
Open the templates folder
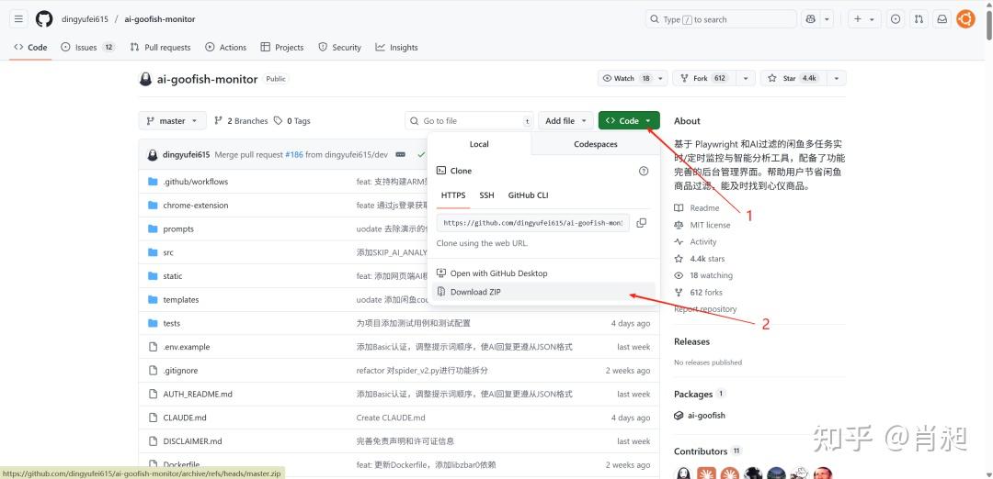(x=180, y=300)
